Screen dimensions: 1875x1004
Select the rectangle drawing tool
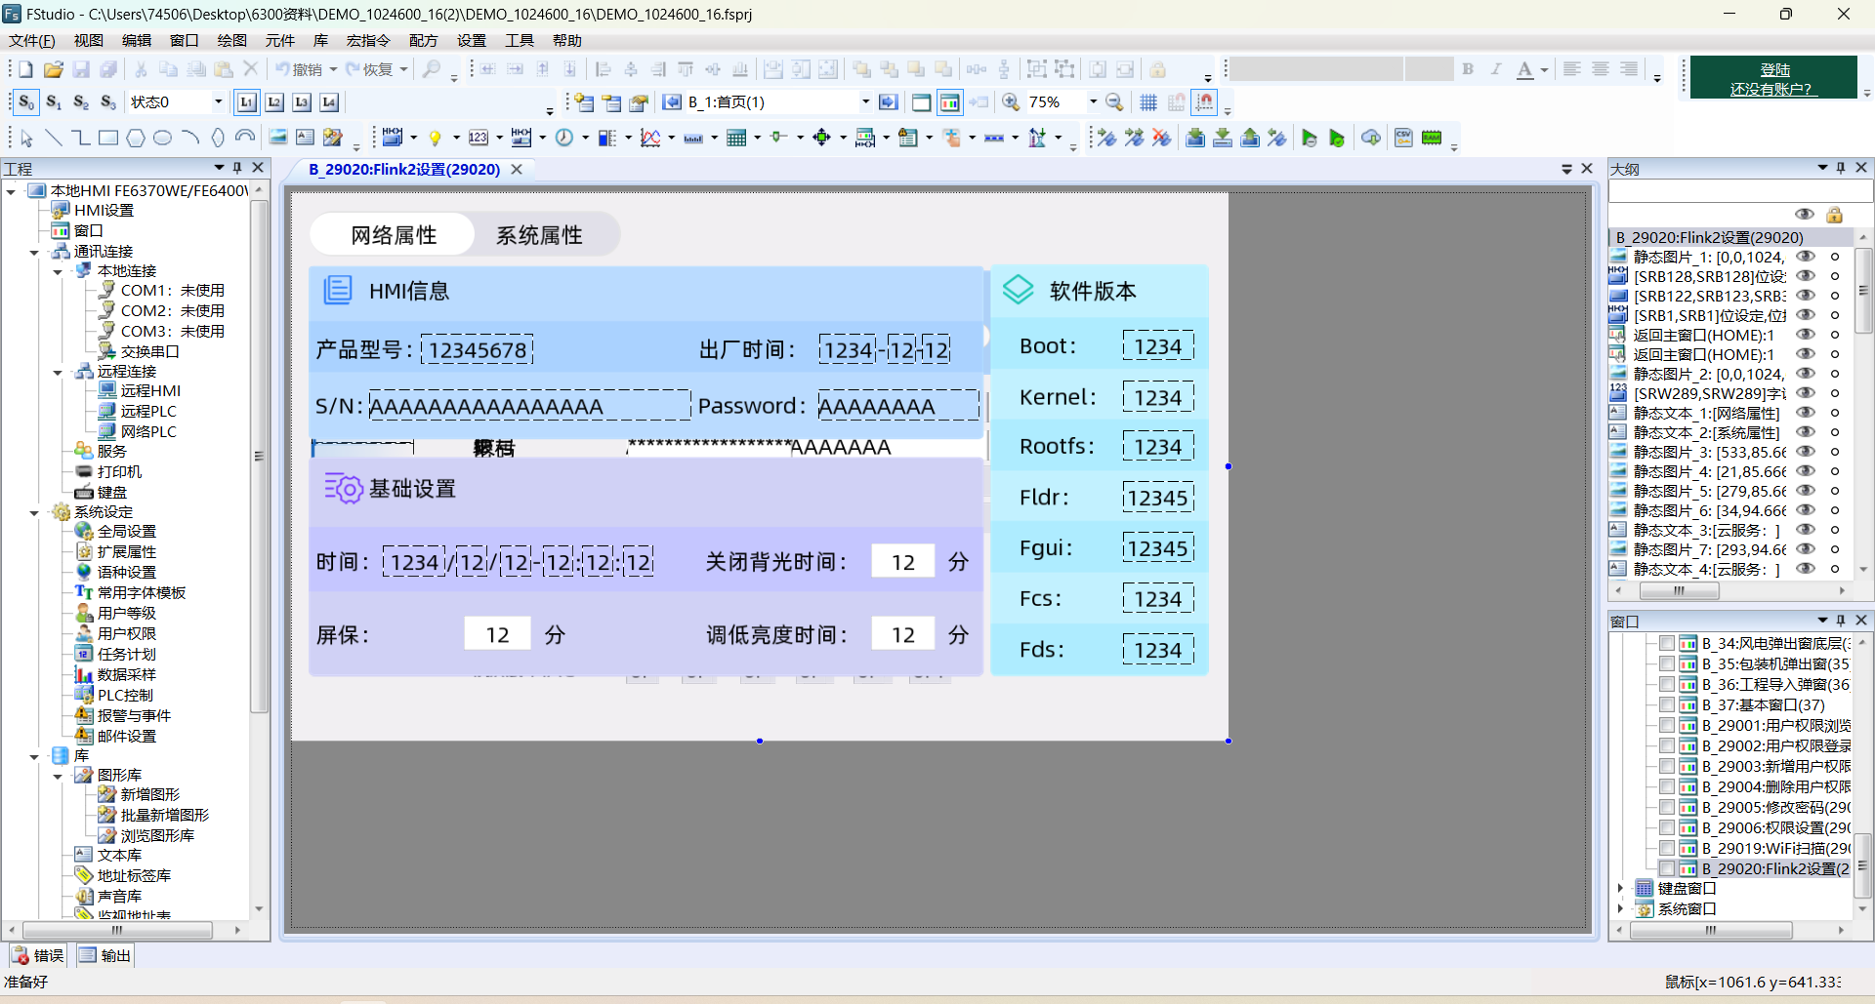tap(108, 138)
